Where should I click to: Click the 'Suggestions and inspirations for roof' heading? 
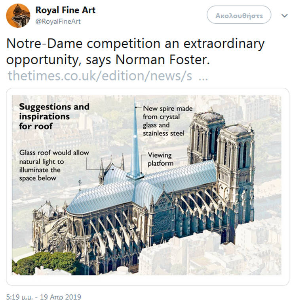54,117
